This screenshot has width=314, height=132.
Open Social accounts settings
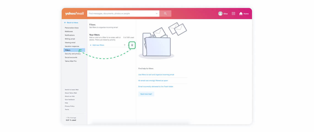click(x=71, y=57)
